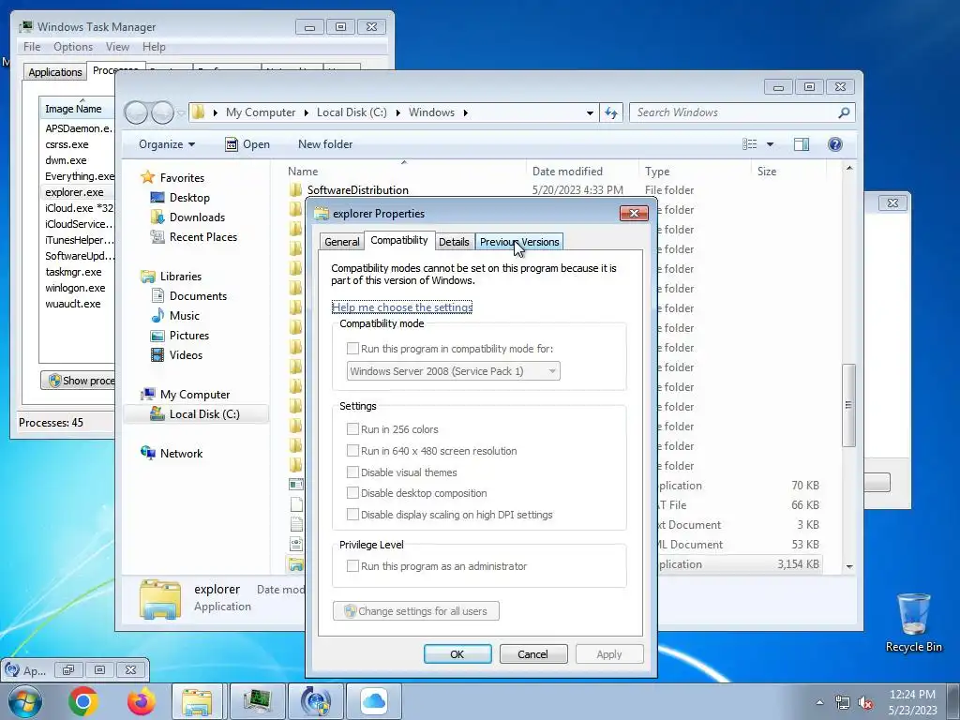
Task: Toggle Run this program as an administrator checkbox
Action: 352,566
